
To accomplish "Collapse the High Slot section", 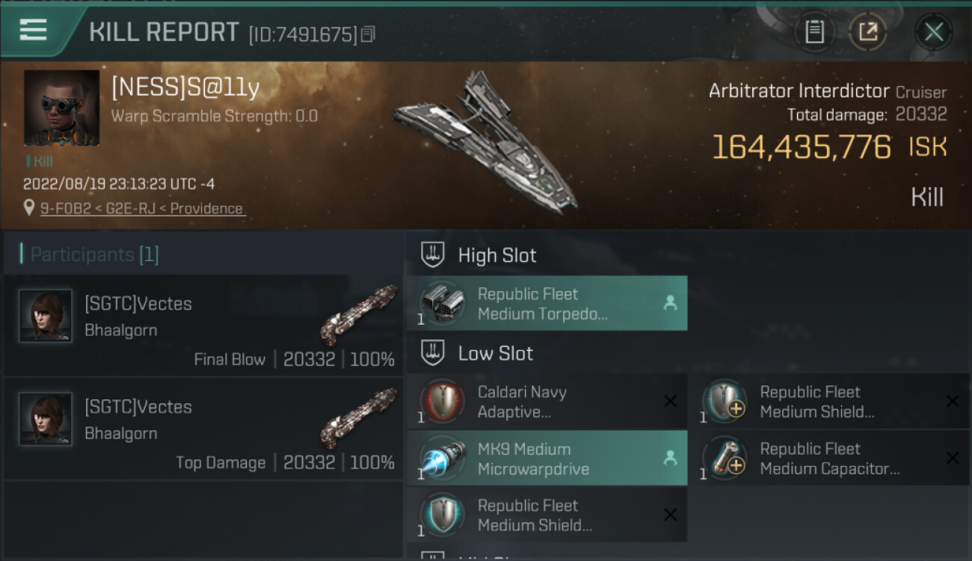I will [x=432, y=255].
